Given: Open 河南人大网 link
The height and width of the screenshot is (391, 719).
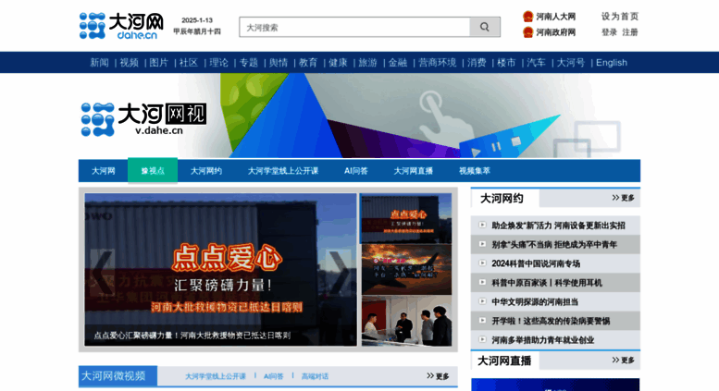Looking at the screenshot, I should coord(556,17).
